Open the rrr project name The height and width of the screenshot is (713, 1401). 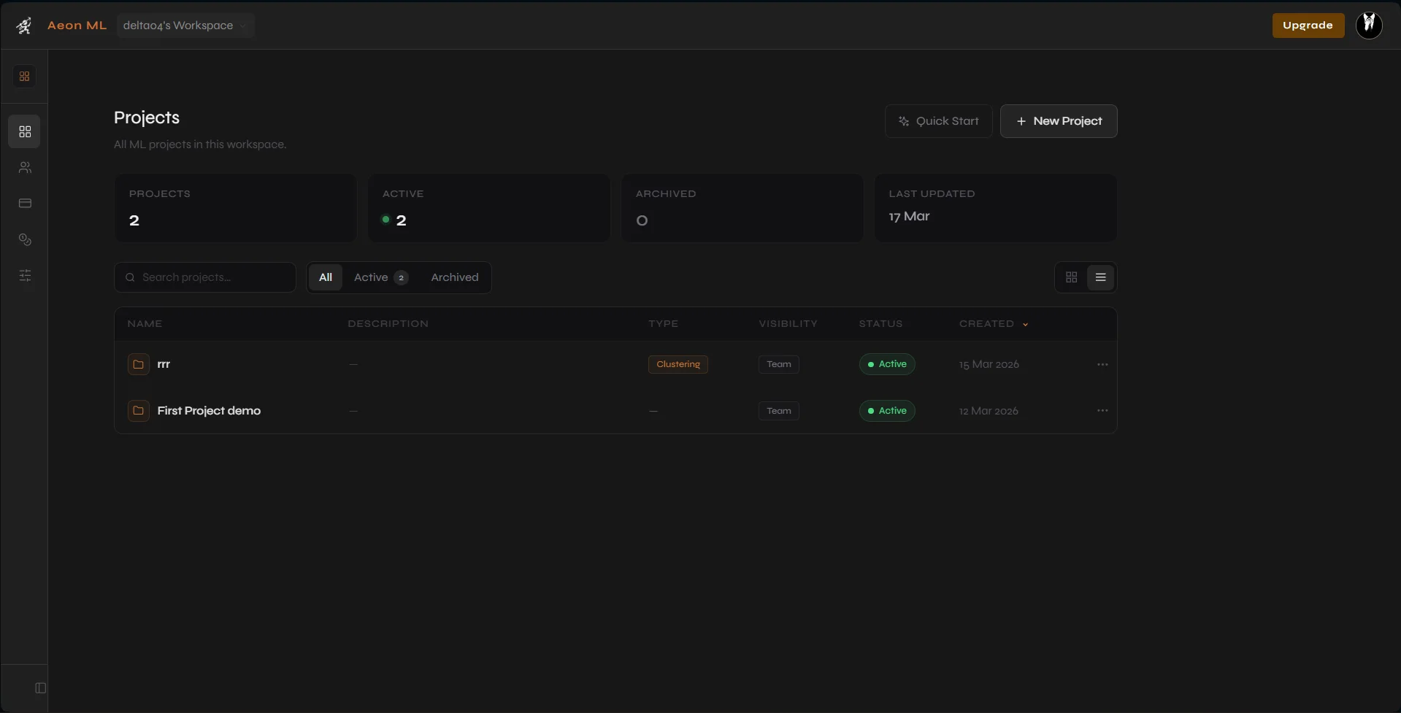pyautogui.click(x=164, y=364)
